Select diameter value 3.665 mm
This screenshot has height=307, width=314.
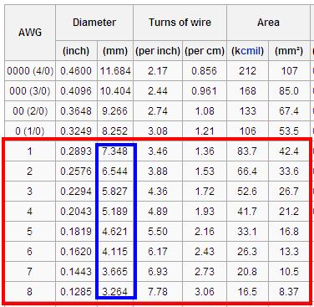click(115, 272)
